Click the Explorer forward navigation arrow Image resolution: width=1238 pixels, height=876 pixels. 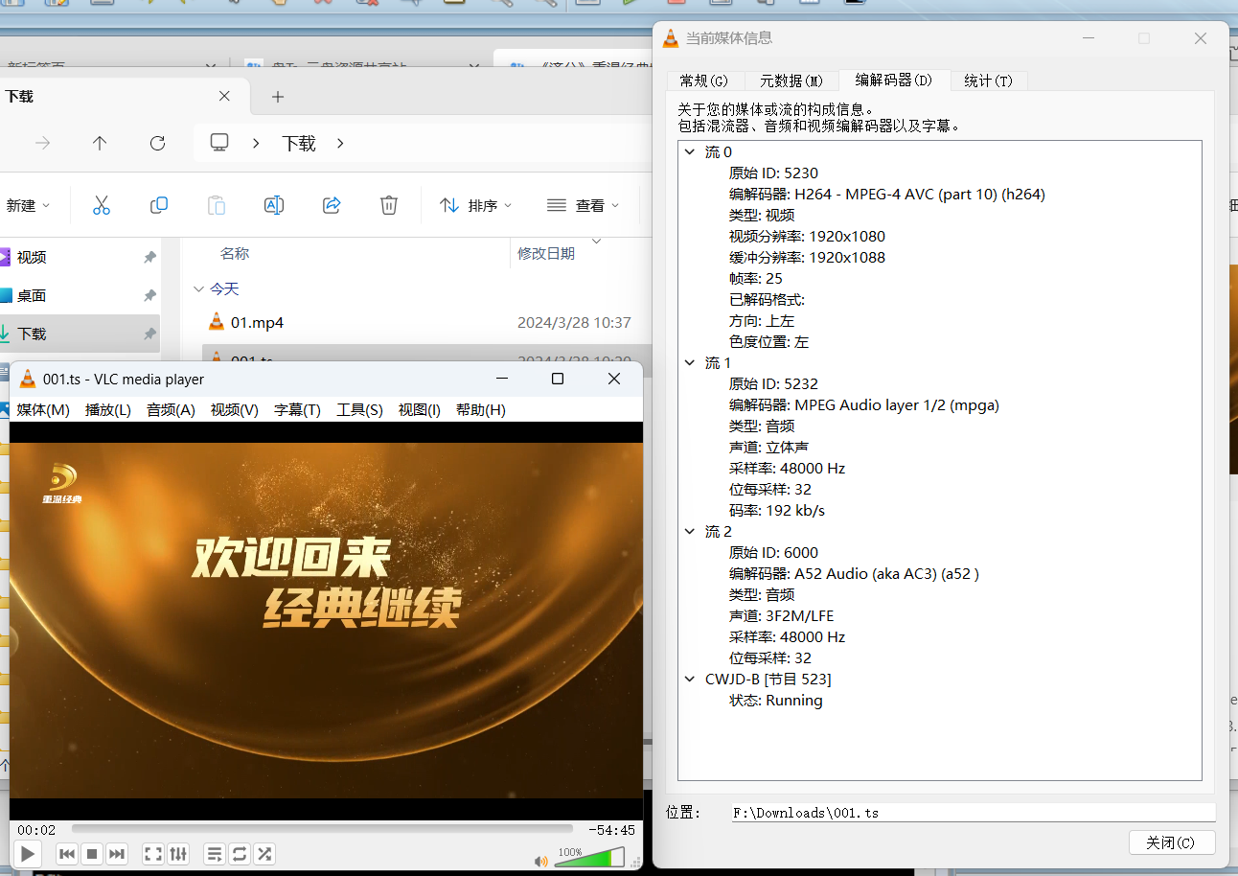coord(42,143)
